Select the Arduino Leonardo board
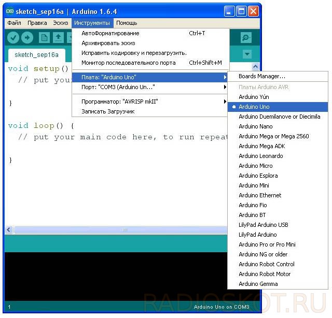The image size is (332, 318). click(278, 156)
